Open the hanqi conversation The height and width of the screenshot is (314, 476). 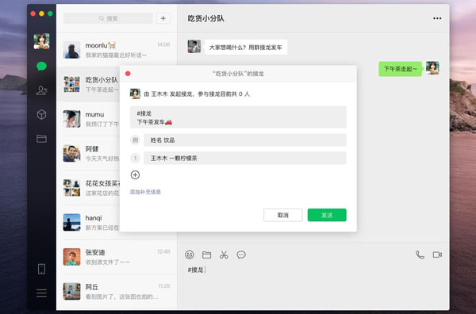88,222
